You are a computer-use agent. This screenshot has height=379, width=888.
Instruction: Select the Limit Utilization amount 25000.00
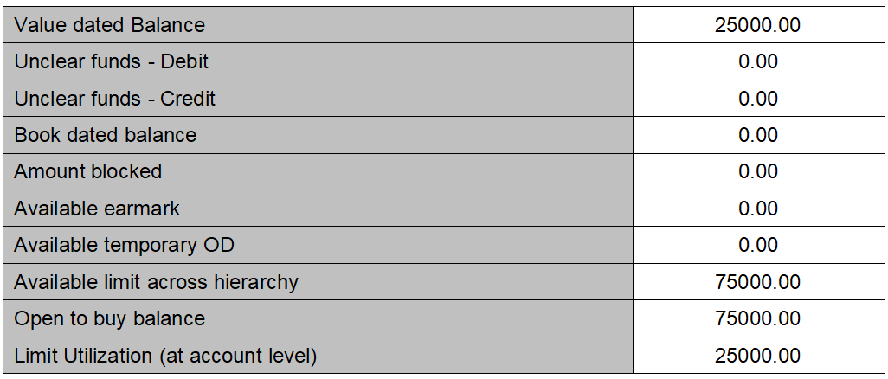pyautogui.click(x=757, y=356)
